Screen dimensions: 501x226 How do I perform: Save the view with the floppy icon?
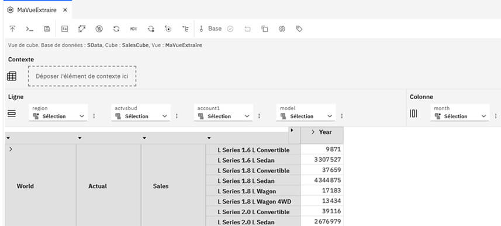(x=47, y=29)
